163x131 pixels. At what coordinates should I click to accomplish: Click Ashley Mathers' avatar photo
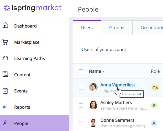(93, 105)
